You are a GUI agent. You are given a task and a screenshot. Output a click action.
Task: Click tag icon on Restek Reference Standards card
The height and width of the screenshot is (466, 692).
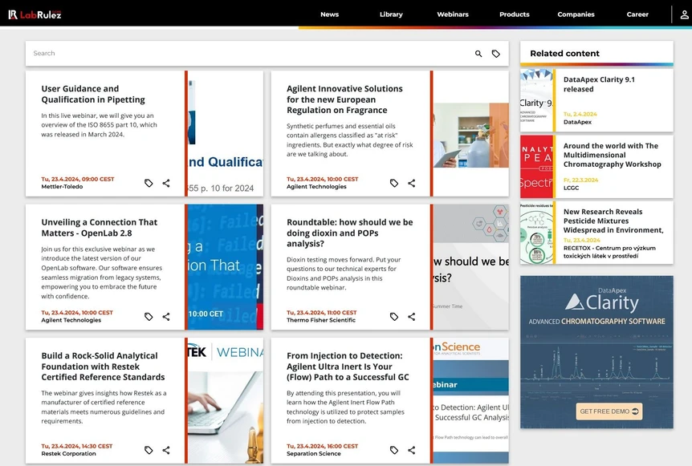coord(149,450)
